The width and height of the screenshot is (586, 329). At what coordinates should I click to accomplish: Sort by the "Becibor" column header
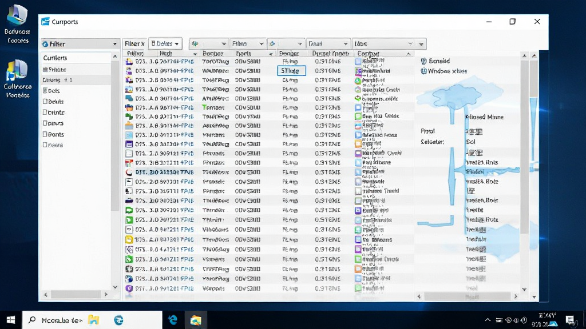(213, 54)
